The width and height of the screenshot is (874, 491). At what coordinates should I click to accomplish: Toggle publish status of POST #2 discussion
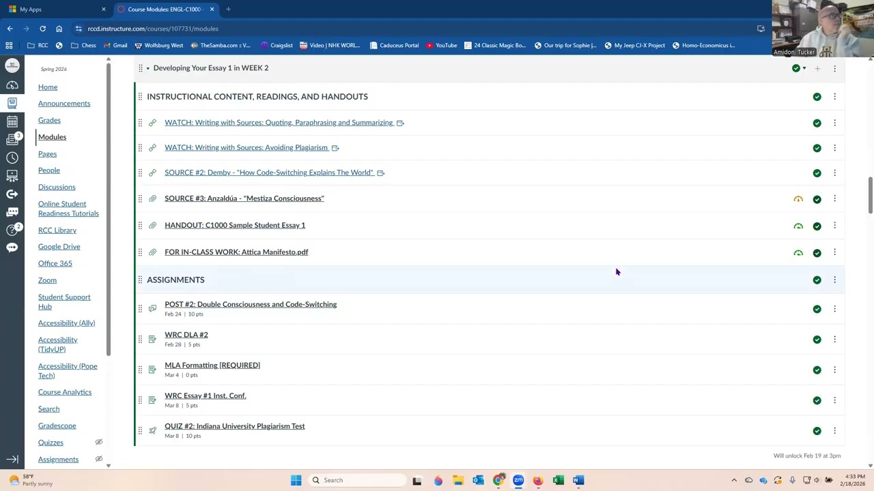click(x=817, y=309)
